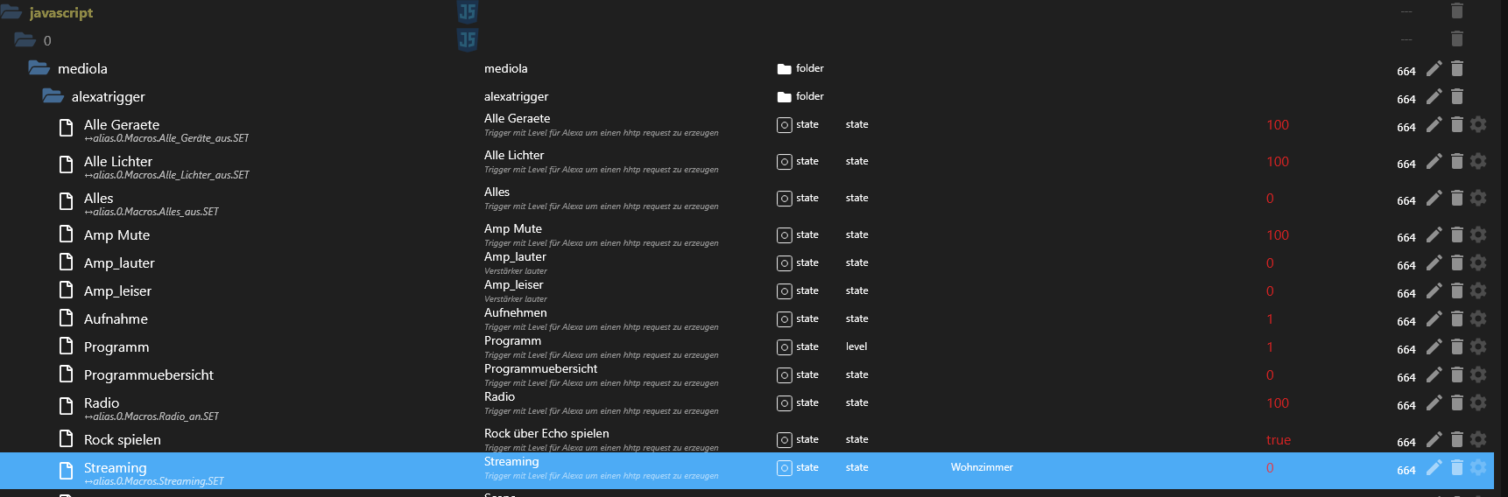Open settings gear for Streaming row
Screen dimensions: 1508x497
point(1479,467)
